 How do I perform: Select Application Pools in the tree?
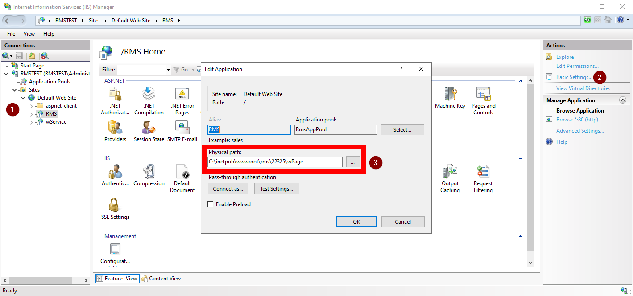point(50,82)
